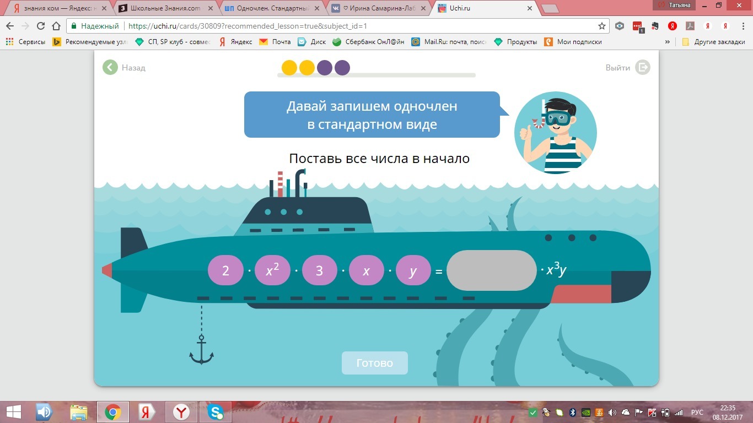
Task: Open the Другие закладки folder
Action: 713,42
